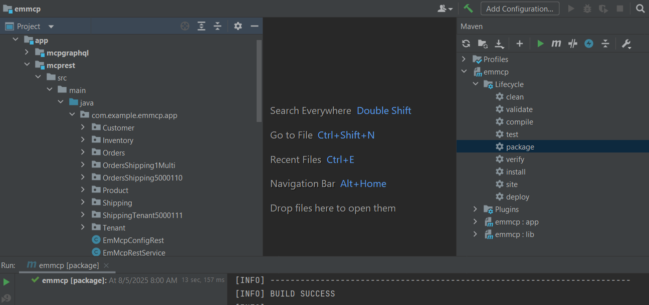
Task: Expand Profiles node in Maven panel
Action: 464,59
